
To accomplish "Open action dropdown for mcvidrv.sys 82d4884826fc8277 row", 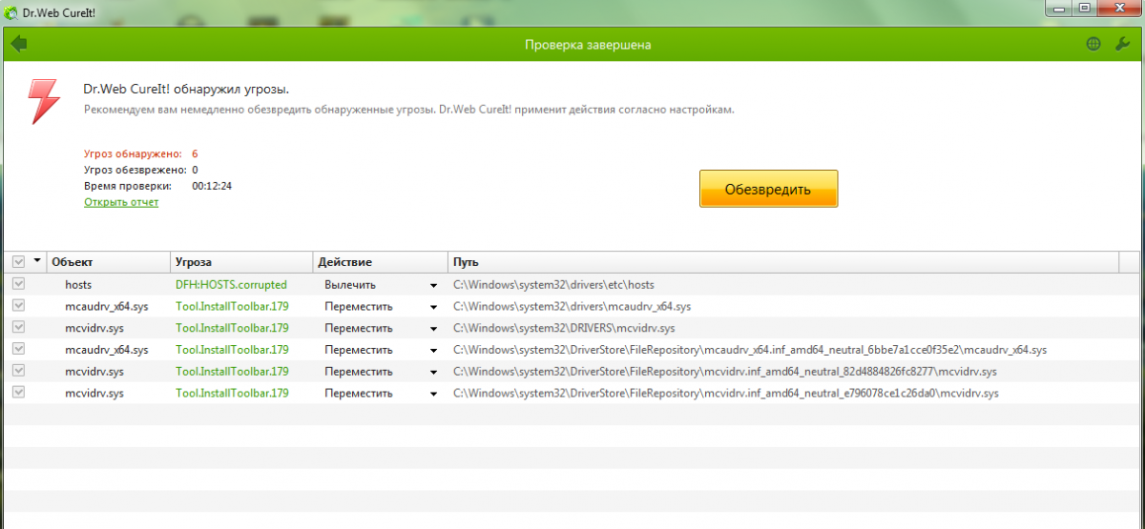I will 433,373.
